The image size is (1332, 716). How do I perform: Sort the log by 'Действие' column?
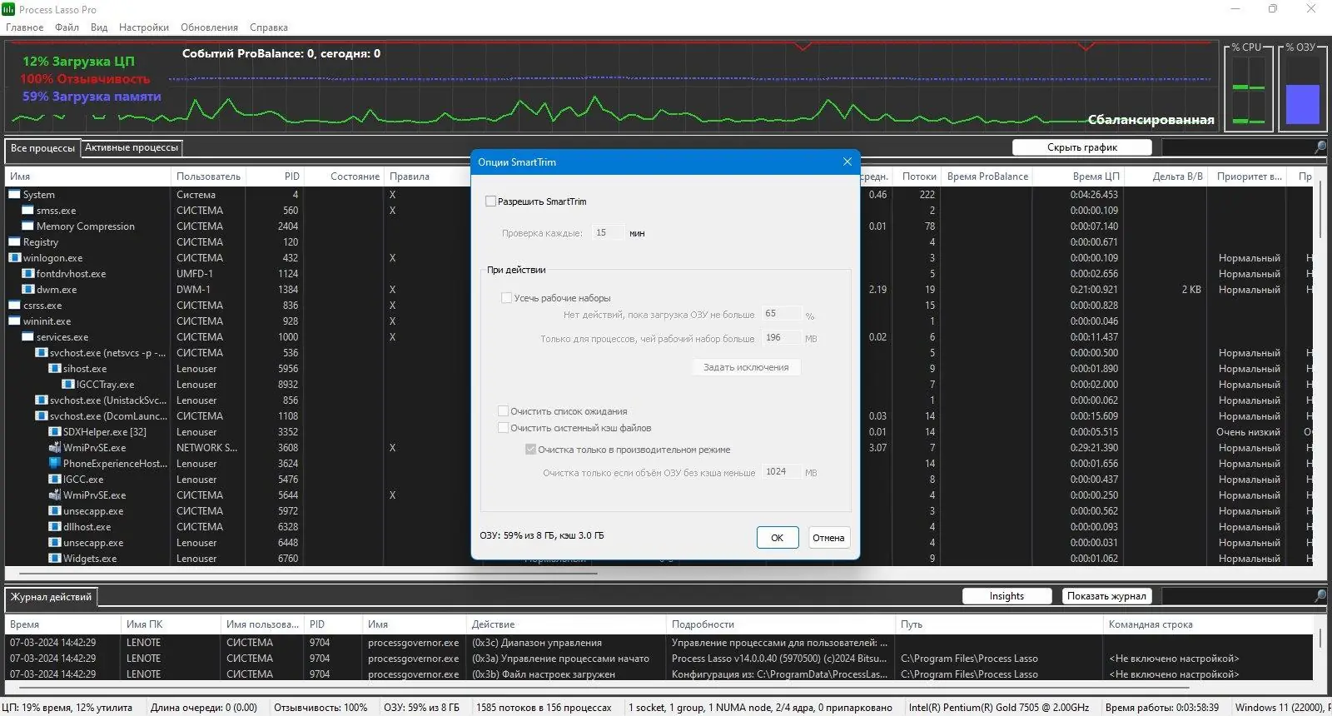tap(566, 624)
